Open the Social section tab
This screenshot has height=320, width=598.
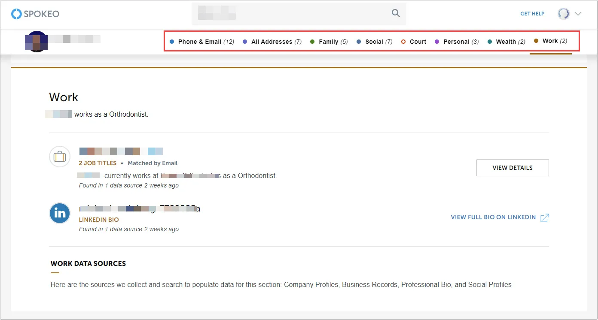tap(375, 41)
